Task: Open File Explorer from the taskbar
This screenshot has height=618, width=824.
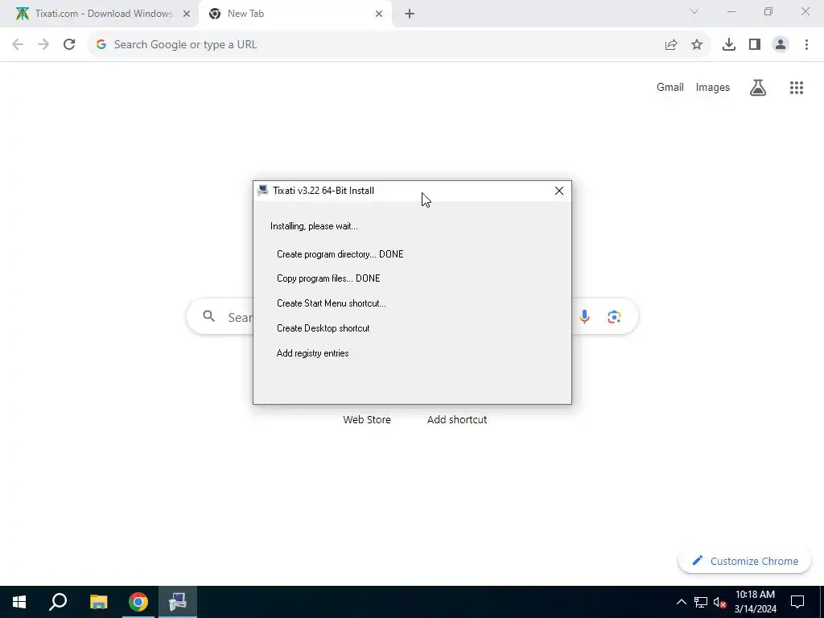Action: (98, 602)
